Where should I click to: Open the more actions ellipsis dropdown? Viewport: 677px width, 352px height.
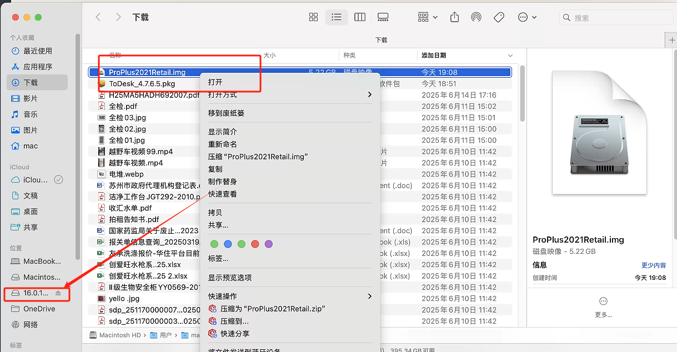pyautogui.click(x=527, y=17)
